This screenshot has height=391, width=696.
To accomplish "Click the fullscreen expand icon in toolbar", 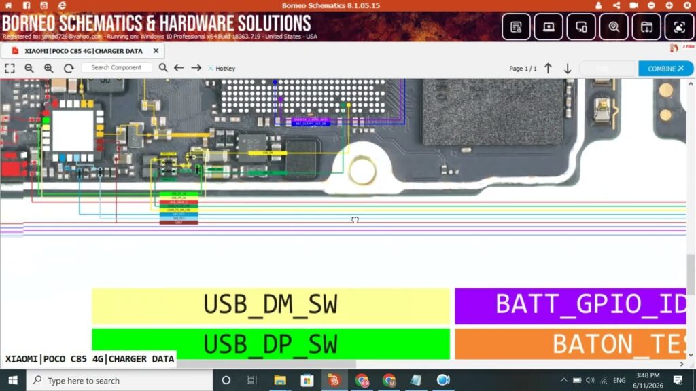I will pos(10,69).
